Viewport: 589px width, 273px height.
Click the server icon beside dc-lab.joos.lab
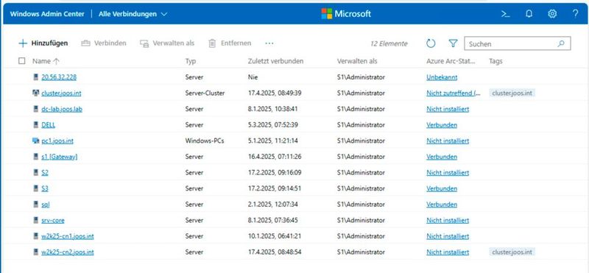(x=35, y=109)
